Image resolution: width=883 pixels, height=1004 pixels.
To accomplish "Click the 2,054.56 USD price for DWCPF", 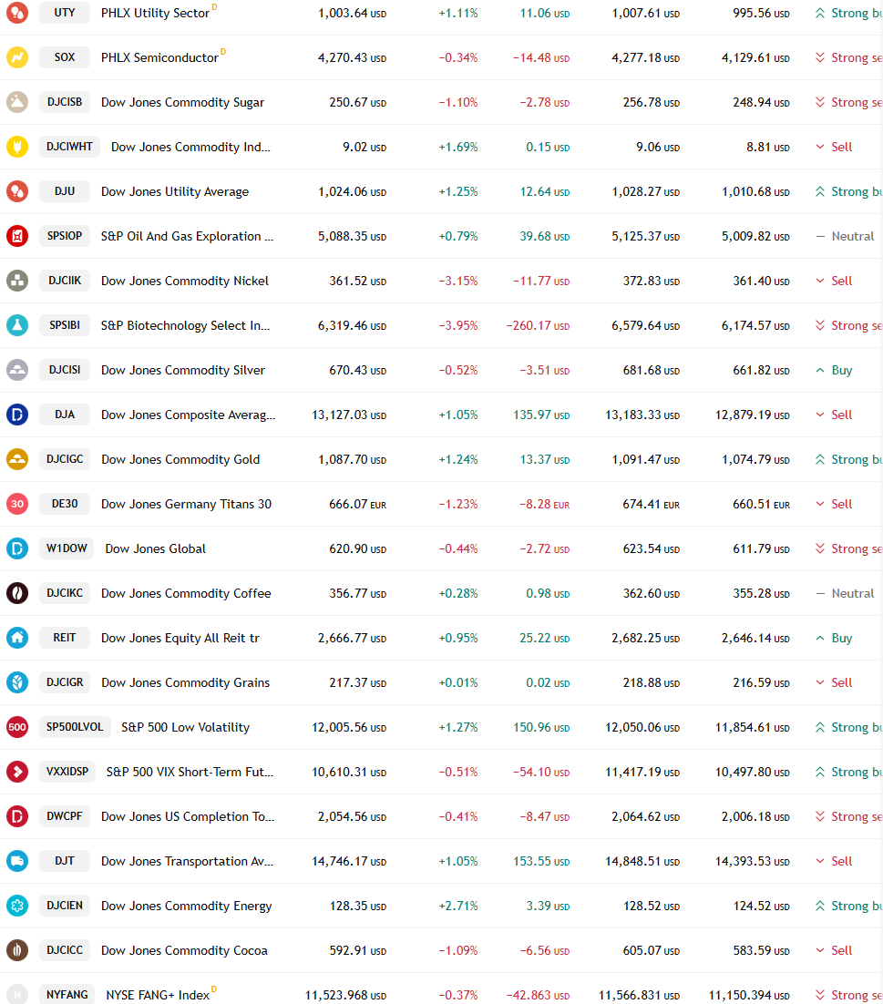I will [352, 817].
